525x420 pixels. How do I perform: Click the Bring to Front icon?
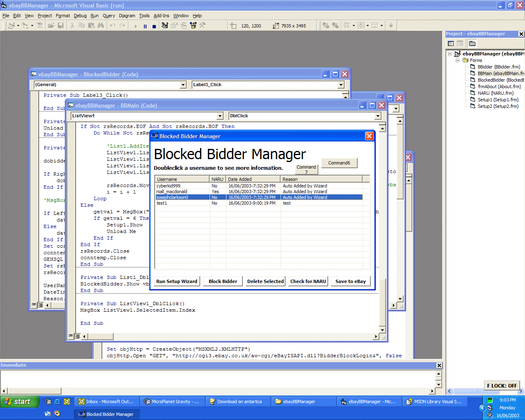(326, 25)
